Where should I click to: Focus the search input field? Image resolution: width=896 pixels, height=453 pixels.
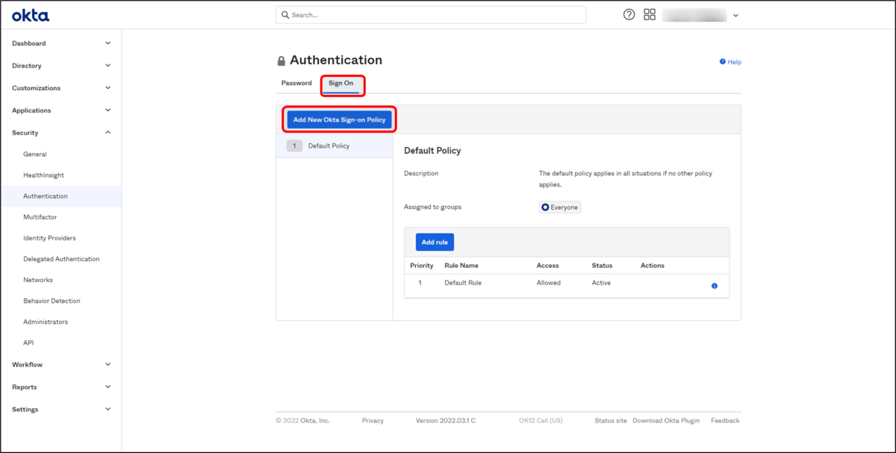pos(431,15)
